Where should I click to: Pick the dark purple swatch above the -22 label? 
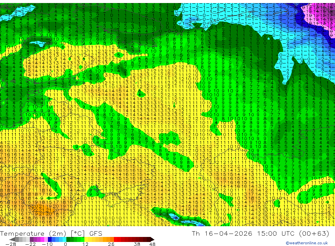pos(31,240)
